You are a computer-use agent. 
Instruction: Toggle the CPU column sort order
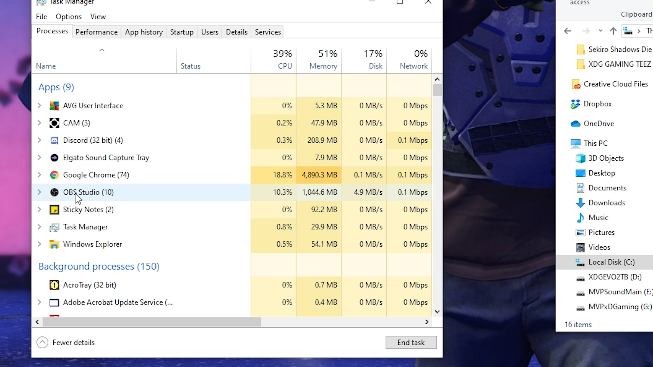pyautogui.click(x=285, y=66)
